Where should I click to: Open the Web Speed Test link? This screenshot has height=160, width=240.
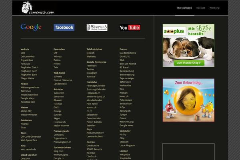pos(29,140)
